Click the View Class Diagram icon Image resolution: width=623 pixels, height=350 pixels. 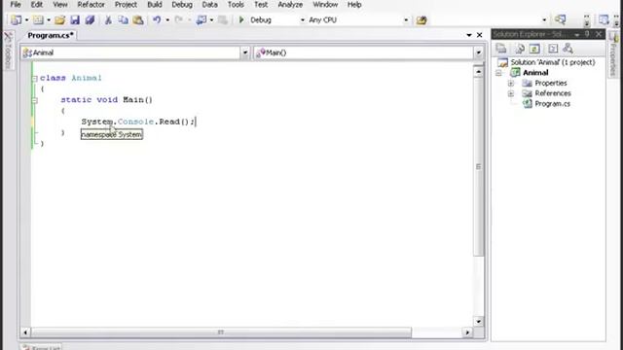click(x=568, y=49)
